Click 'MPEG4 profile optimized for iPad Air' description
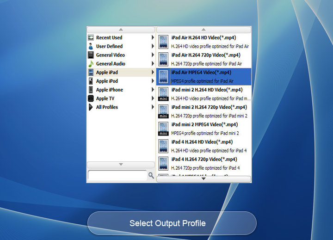The image size is (333, 240). pos(202,81)
